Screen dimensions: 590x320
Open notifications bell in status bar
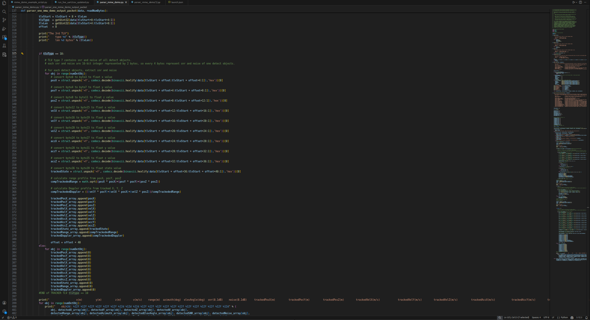click(586, 318)
